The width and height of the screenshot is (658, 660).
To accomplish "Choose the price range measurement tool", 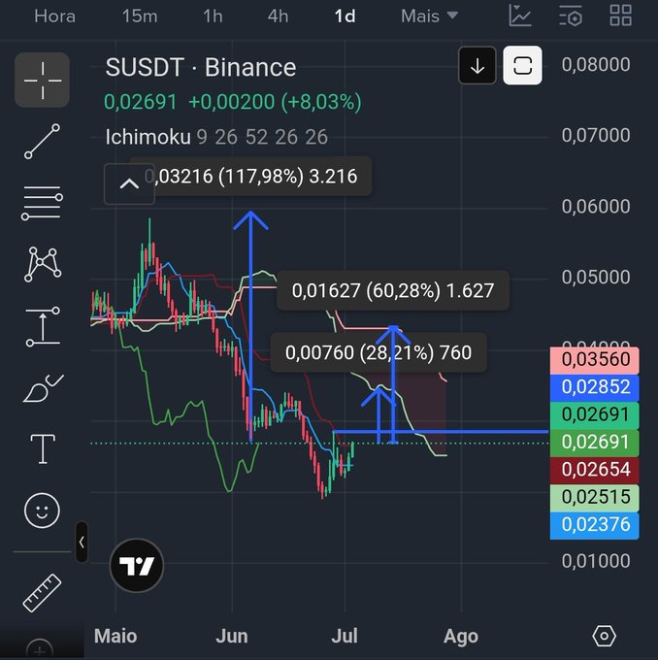I will (43, 326).
